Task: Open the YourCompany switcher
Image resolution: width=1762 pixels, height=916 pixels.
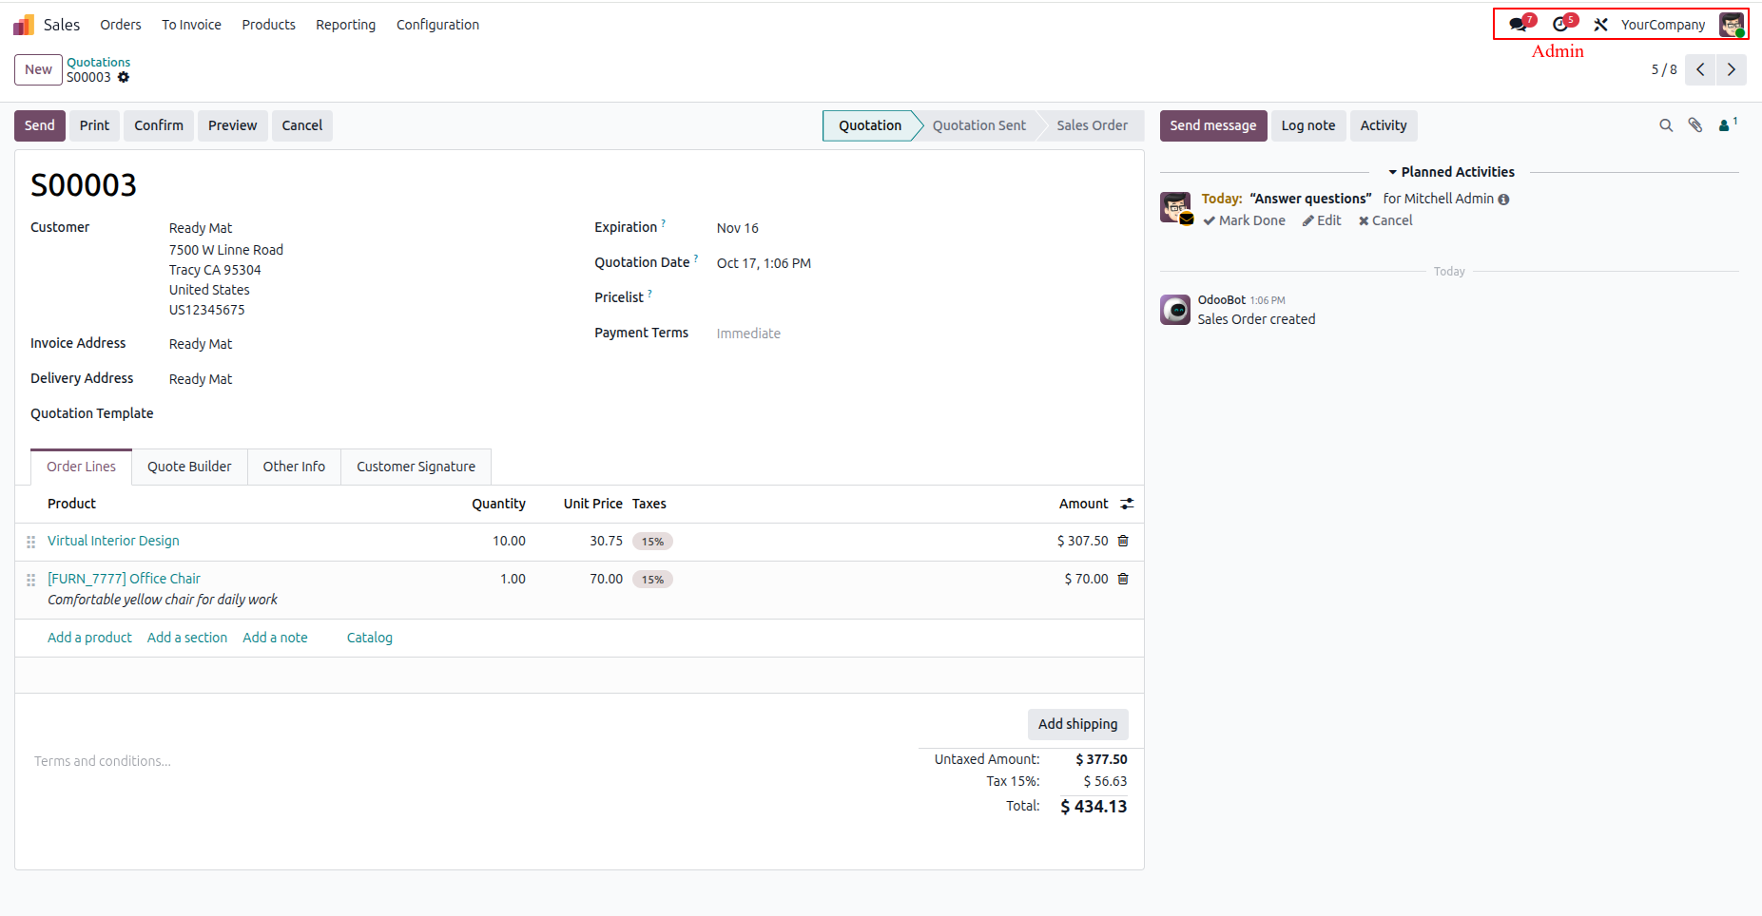Action: pos(1663,25)
